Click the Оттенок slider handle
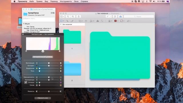This screenshot has height=103, width=183. pos(39,83)
